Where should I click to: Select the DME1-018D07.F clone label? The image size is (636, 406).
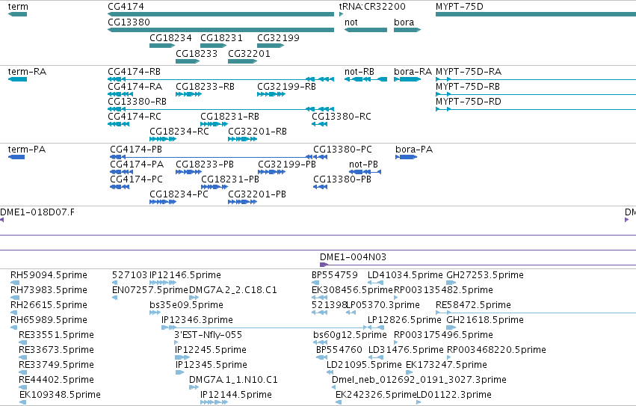coord(37,212)
